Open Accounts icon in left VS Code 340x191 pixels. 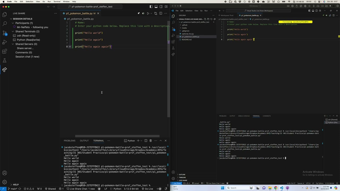(x=5, y=173)
